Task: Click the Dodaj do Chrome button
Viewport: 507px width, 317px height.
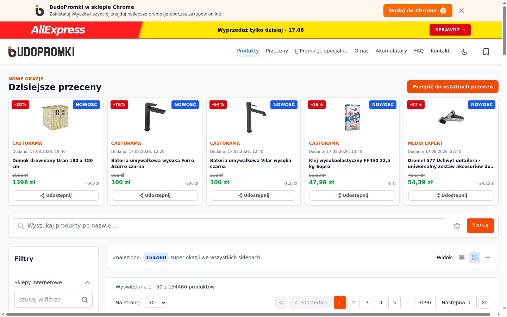Action: pyautogui.click(x=418, y=11)
